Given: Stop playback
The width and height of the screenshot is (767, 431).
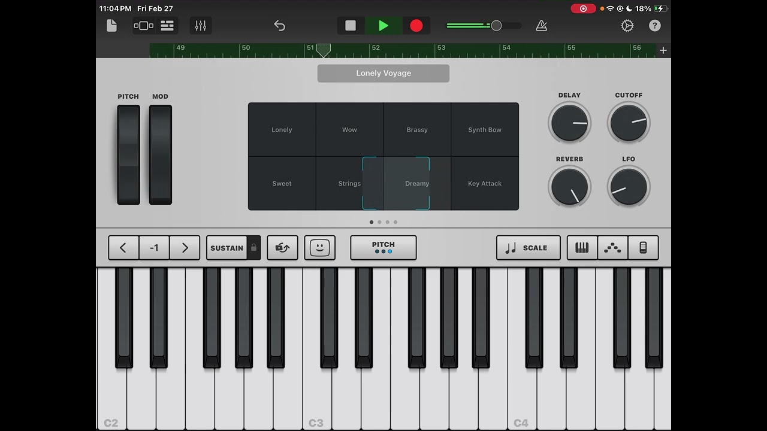Looking at the screenshot, I should 351,26.
